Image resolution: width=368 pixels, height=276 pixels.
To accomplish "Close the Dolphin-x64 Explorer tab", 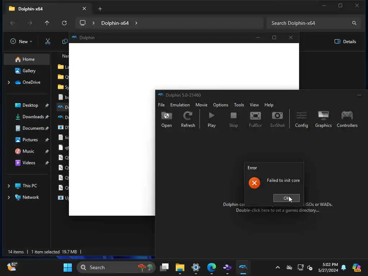I will point(84,9).
